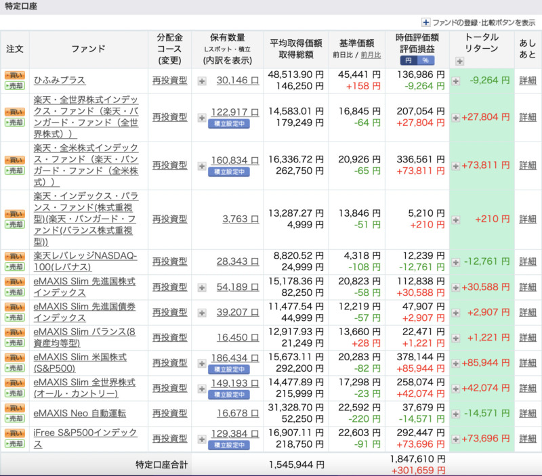
Task: Click 売却 for 楽天・全世界株式インデックス・ファンド
Action: pyautogui.click(x=15, y=123)
